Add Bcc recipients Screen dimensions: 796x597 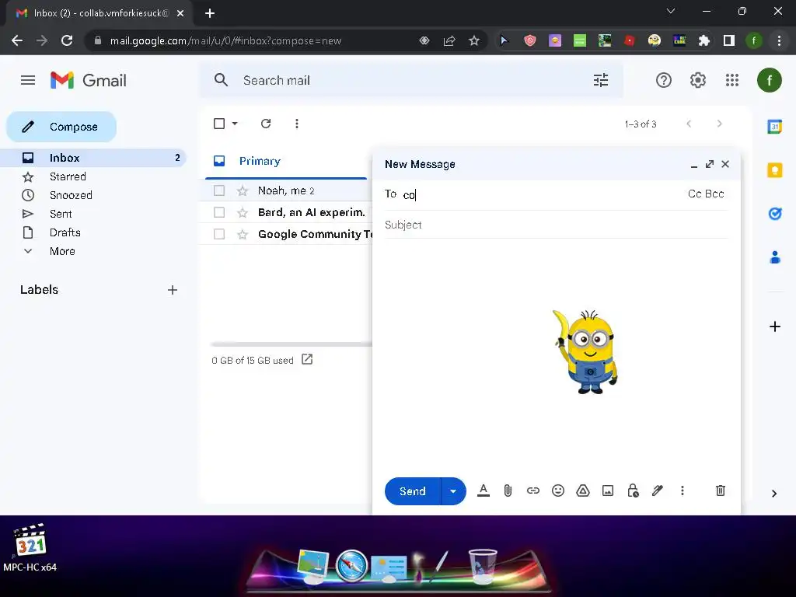click(715, 194)
